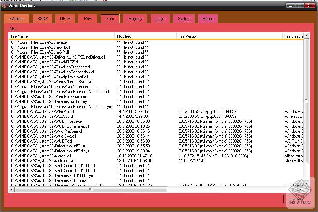This screenshot has height=212, width=318.
Task: Select the Files tab
Action: (x=110, y=19)
